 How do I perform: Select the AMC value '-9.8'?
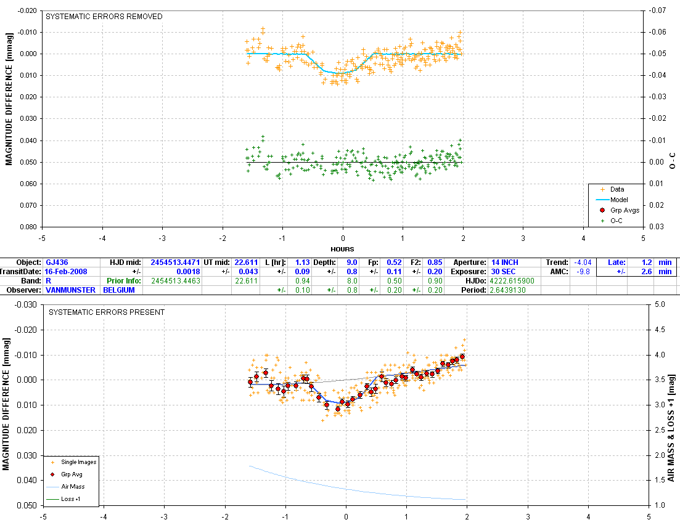click(x=584, y=272)
